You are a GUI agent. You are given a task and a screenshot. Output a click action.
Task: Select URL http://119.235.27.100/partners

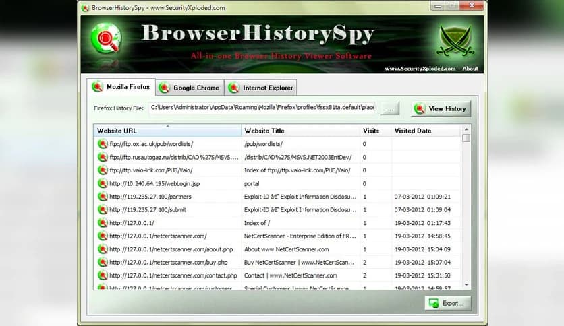coord(150,197)
